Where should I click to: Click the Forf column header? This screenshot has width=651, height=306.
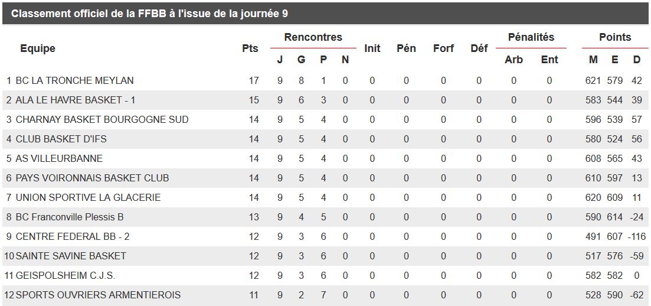[443, 48]
